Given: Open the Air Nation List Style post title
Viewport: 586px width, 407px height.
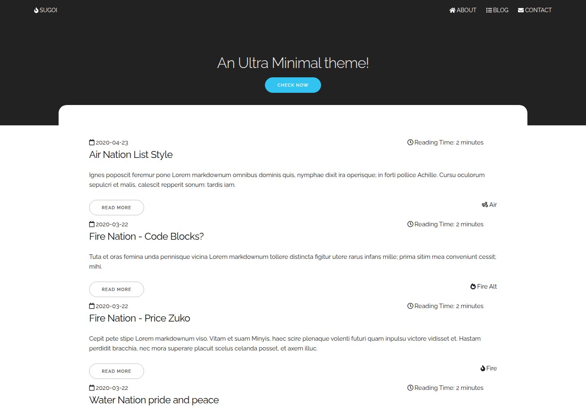Looking at the screenshot, I should (x=131, y=155).
